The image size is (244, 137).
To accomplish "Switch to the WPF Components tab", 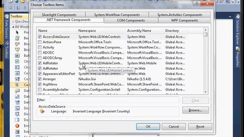I will click(185, 20).
